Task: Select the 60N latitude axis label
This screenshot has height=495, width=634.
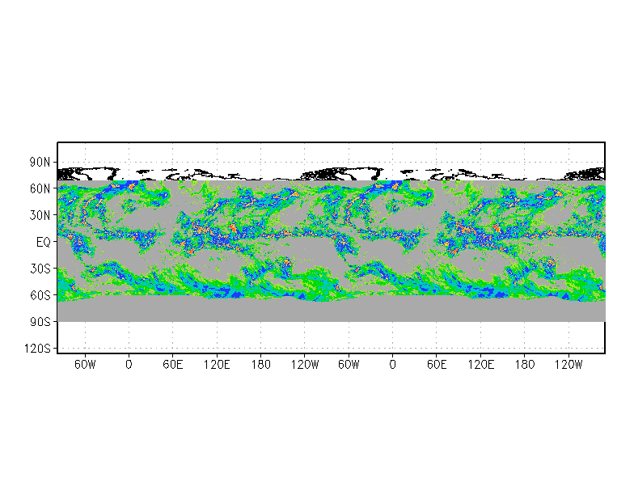Action: pyautogui.click(x=40, y=188)
